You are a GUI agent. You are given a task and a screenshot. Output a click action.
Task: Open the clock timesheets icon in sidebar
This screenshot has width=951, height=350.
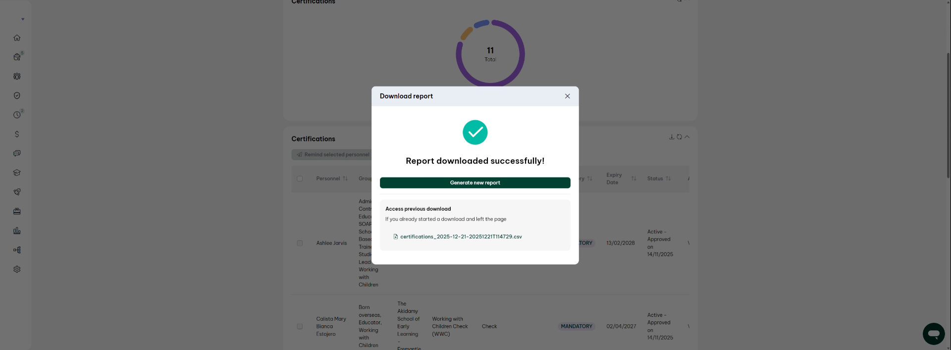tap(17, 115)
